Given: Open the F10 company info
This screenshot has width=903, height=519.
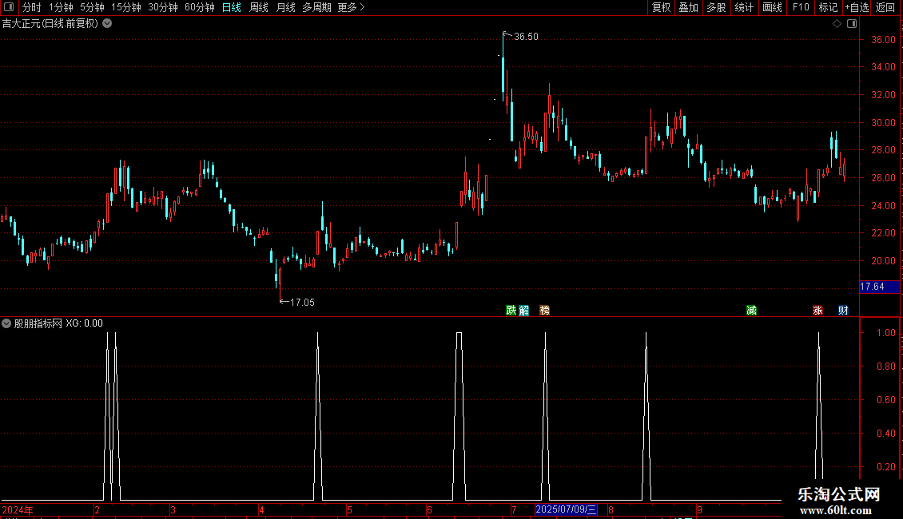Looking at the screenshot, I should (801, 7).
